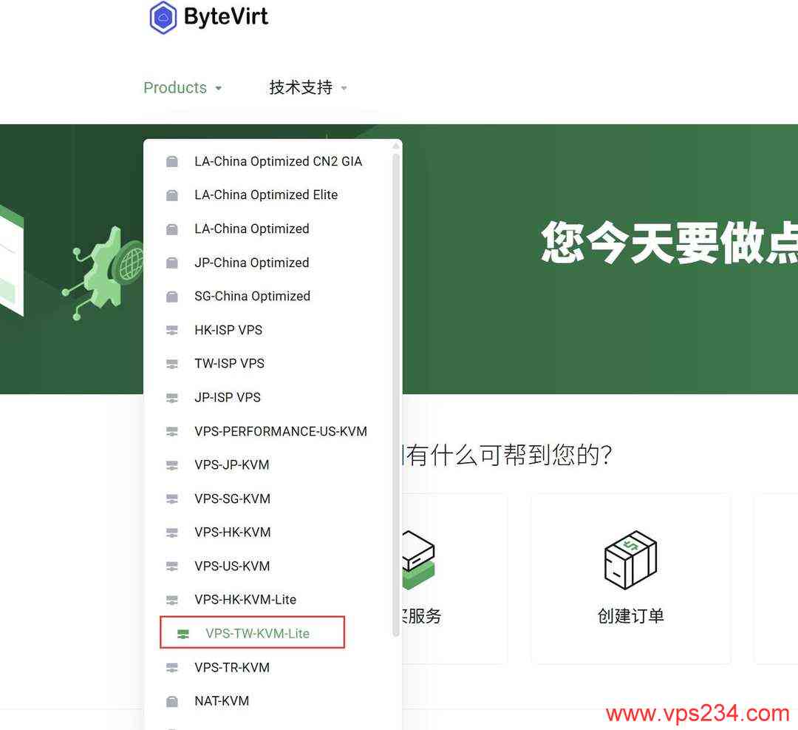
Task: Click server icon beside JP-ISP VPS
Action: coord(172,397)
